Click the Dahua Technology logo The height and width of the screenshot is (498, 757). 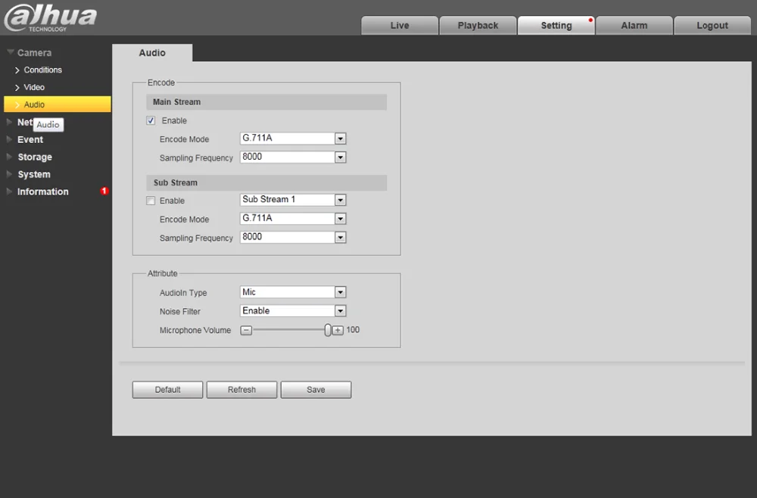[50, 18]
